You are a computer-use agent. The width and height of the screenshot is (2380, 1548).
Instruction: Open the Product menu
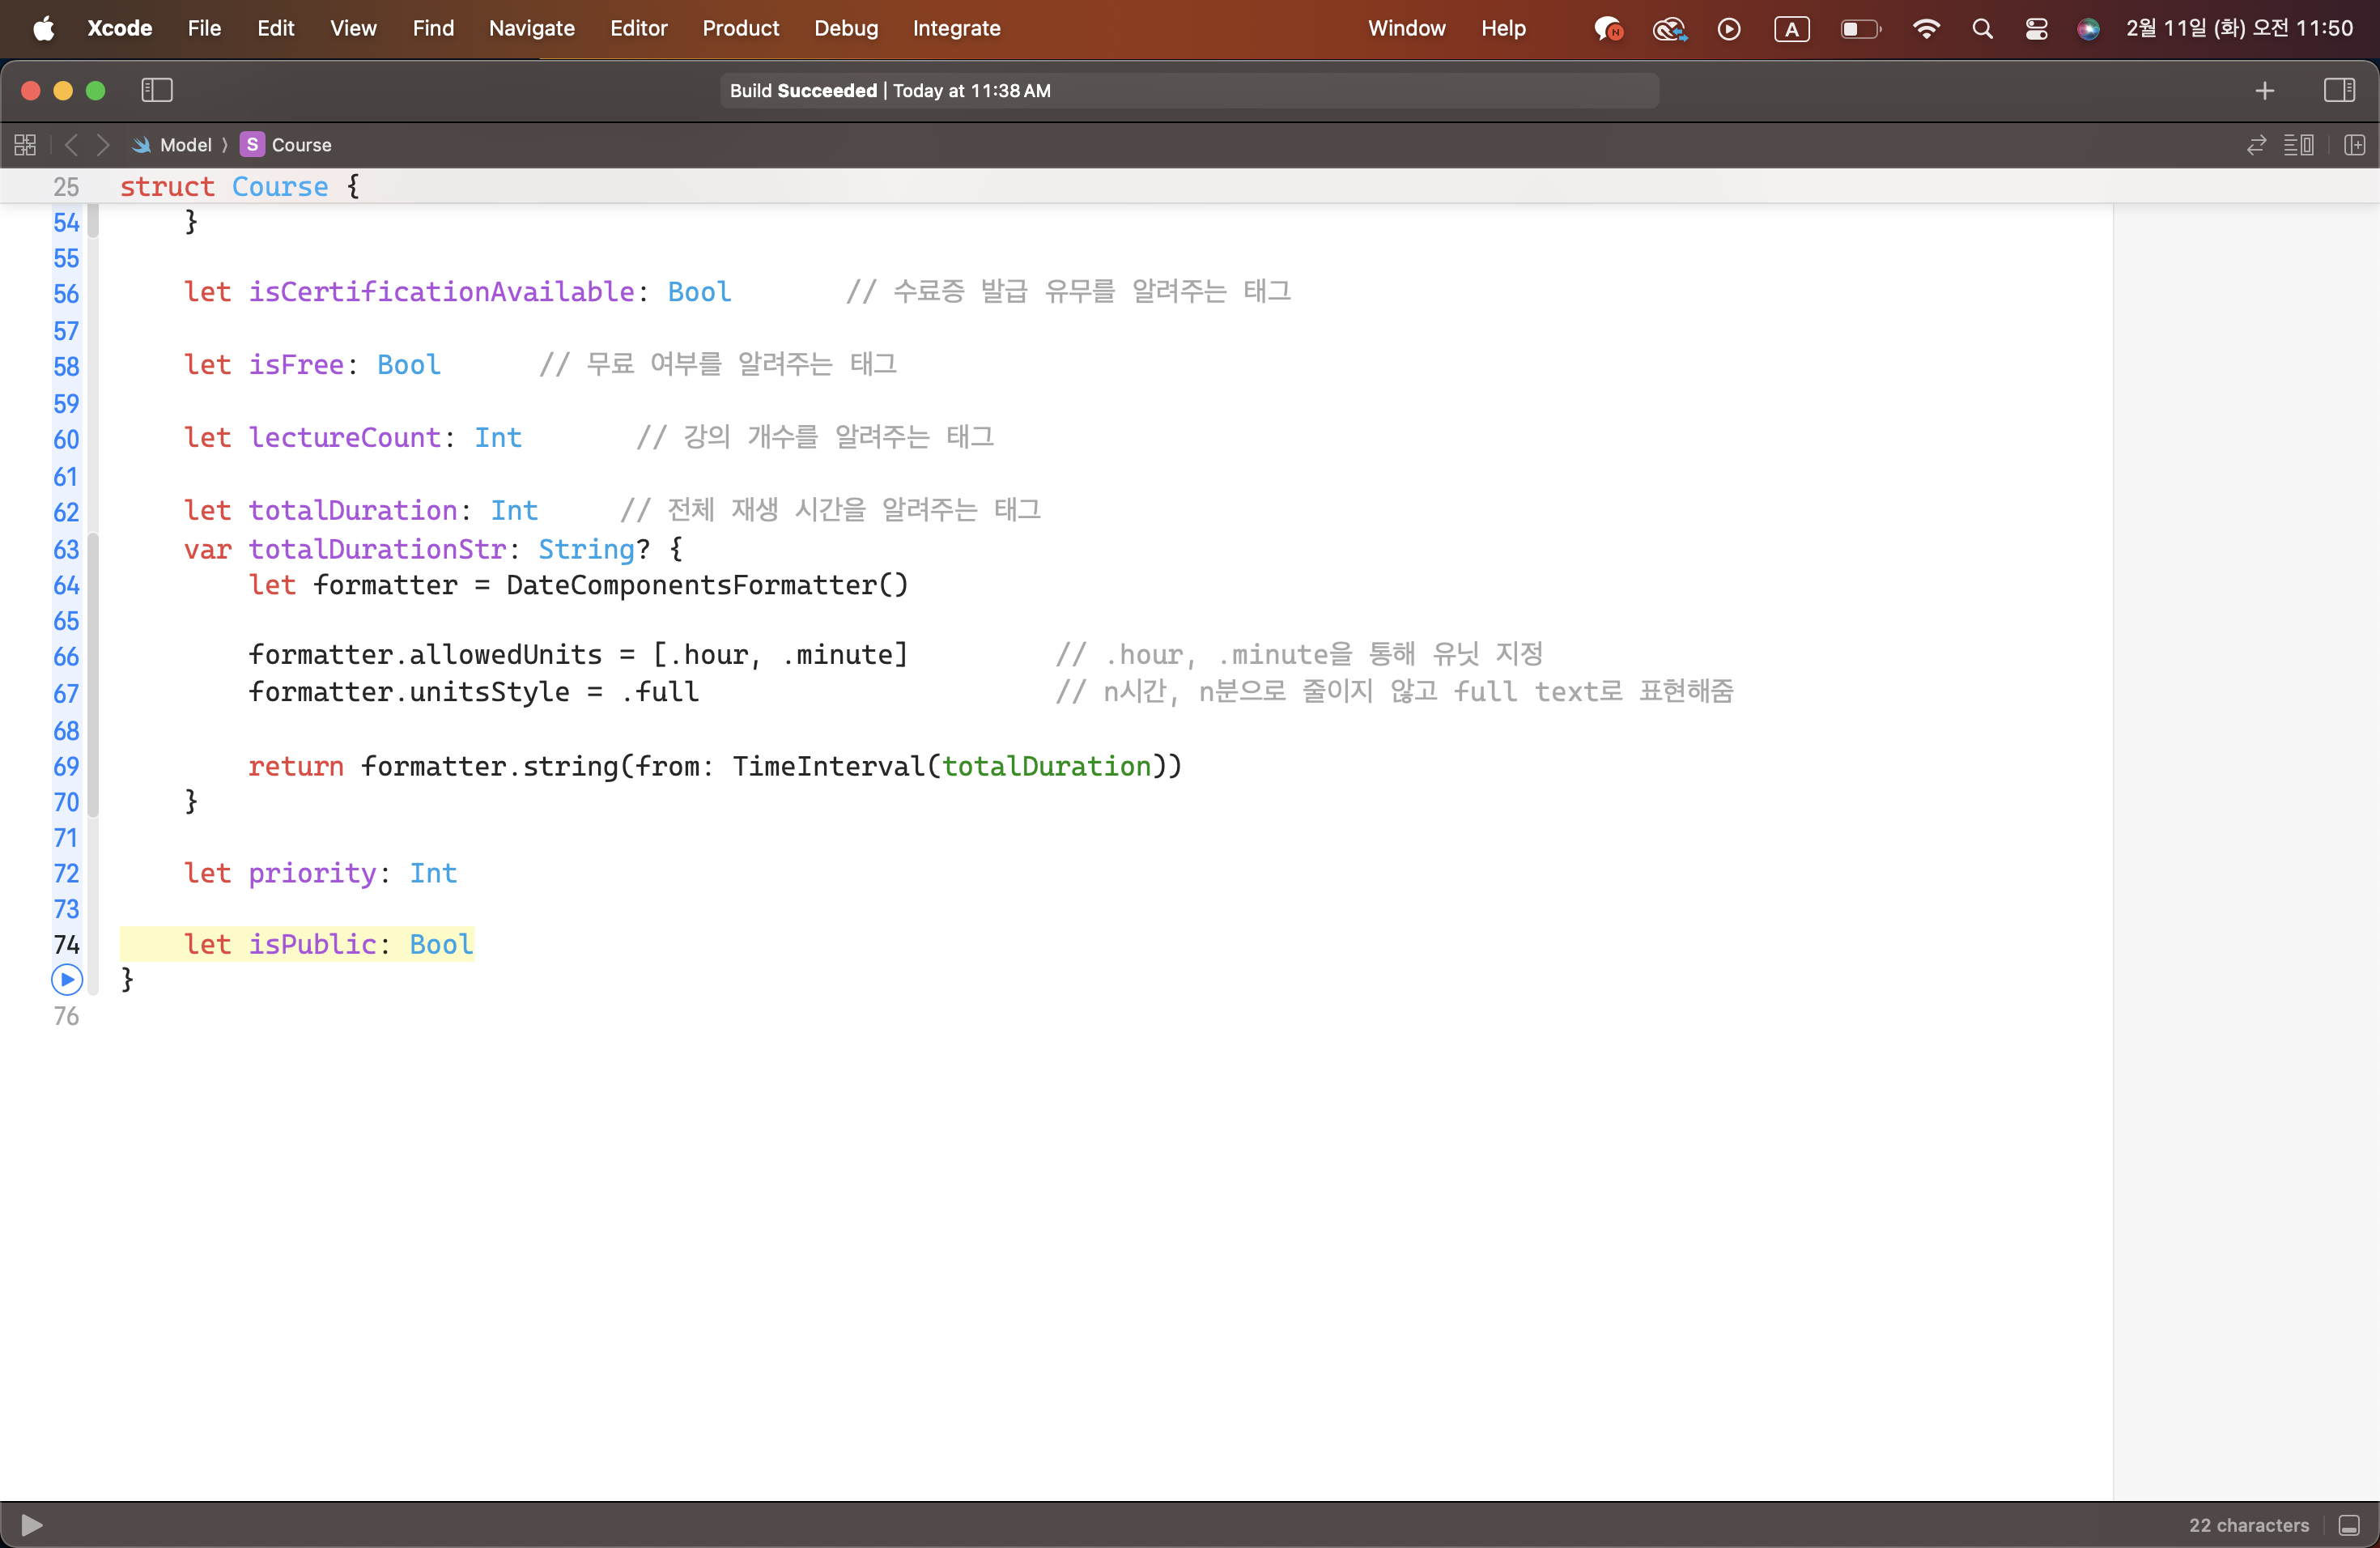click(739, 28)
